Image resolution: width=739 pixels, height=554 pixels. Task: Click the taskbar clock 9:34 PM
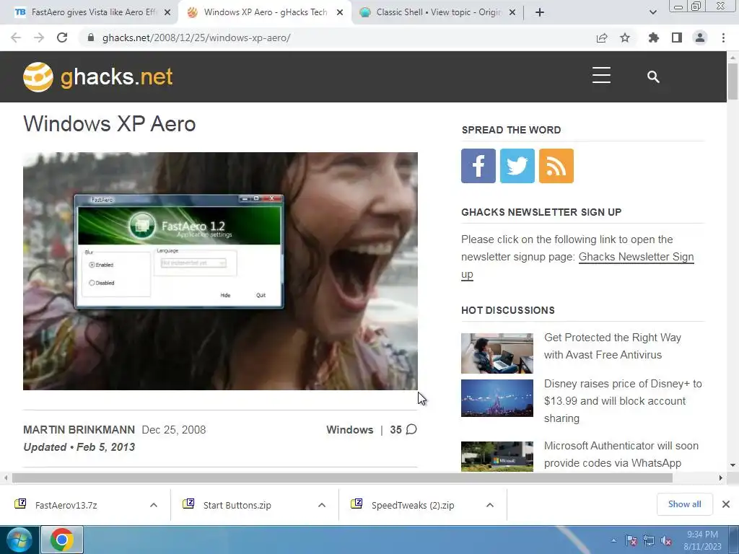[x=702, y=535]
